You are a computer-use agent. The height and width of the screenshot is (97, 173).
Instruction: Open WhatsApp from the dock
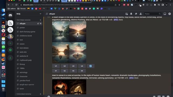point(3,47)
